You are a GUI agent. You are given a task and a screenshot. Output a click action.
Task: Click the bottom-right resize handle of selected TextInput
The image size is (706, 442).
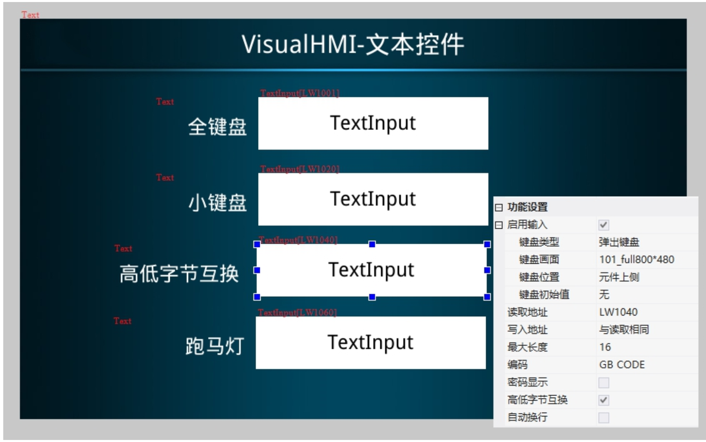coord(487,297)
